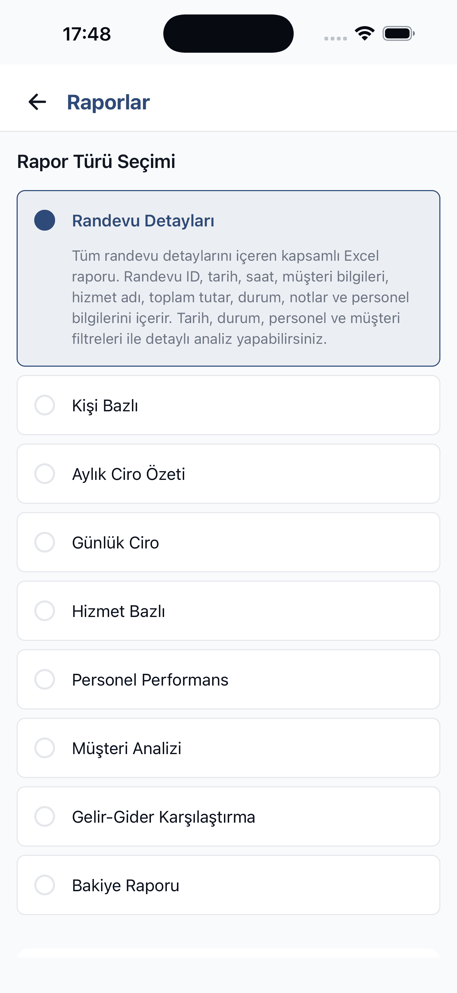Select the Günlük Ciro radio circle
The image size is (457, 993).
coord(45,542)
